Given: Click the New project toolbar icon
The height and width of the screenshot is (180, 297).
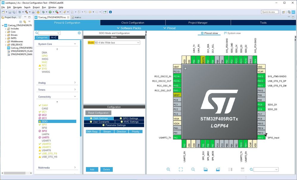Looking at the screenshot, I should (x=3, y=12).
